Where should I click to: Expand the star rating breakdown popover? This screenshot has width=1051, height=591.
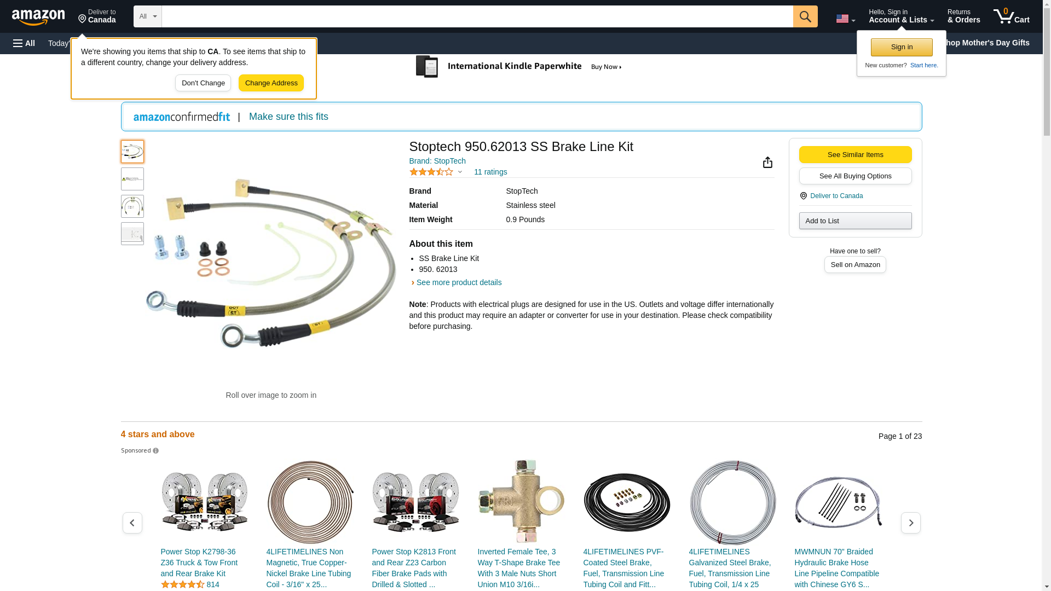click(x=460, y=172)
